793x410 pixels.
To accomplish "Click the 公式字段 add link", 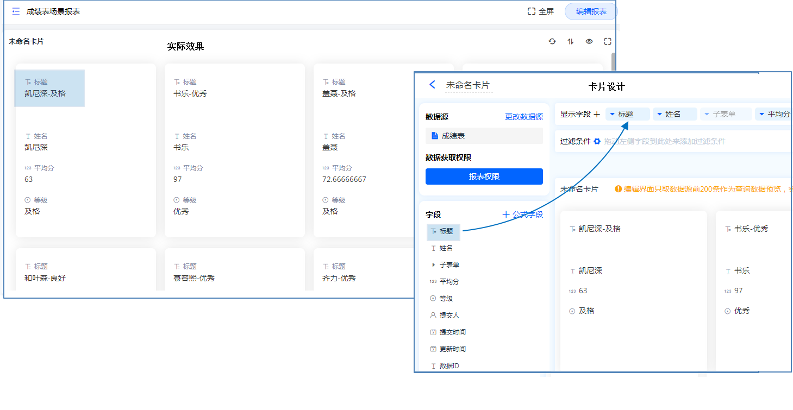I will [522, 215].
